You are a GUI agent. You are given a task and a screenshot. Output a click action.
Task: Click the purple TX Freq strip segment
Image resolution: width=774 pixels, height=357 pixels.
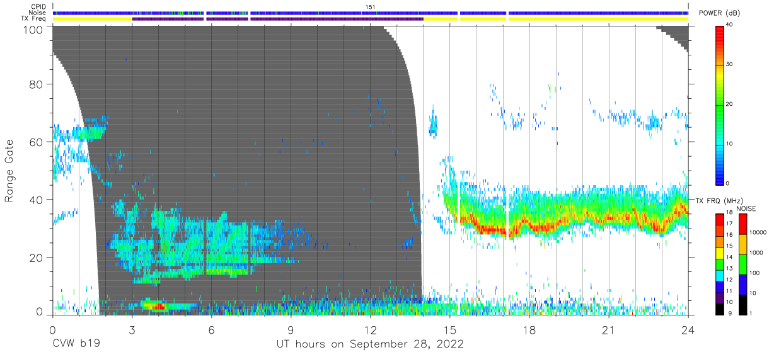pyautogui.click(x=277, y=19)
